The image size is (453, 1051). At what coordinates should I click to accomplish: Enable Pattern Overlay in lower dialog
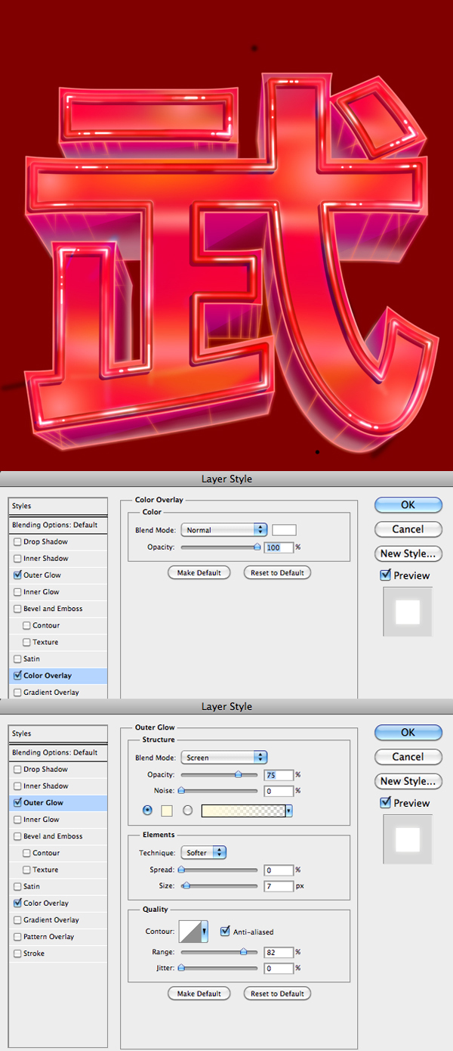[x=17, y=937]
